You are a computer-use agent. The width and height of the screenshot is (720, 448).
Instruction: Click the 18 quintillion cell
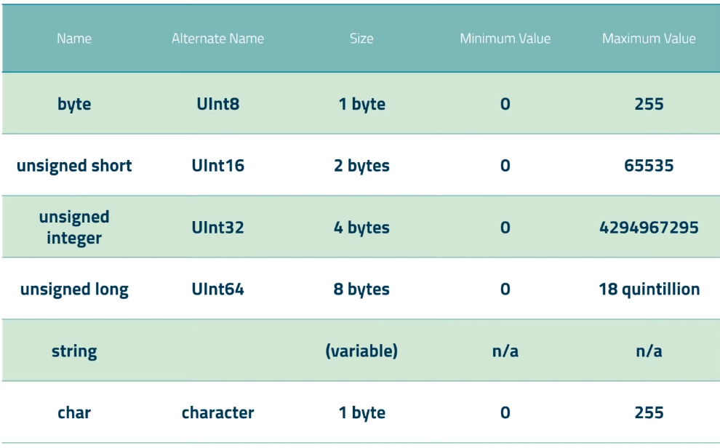[648, 288]
